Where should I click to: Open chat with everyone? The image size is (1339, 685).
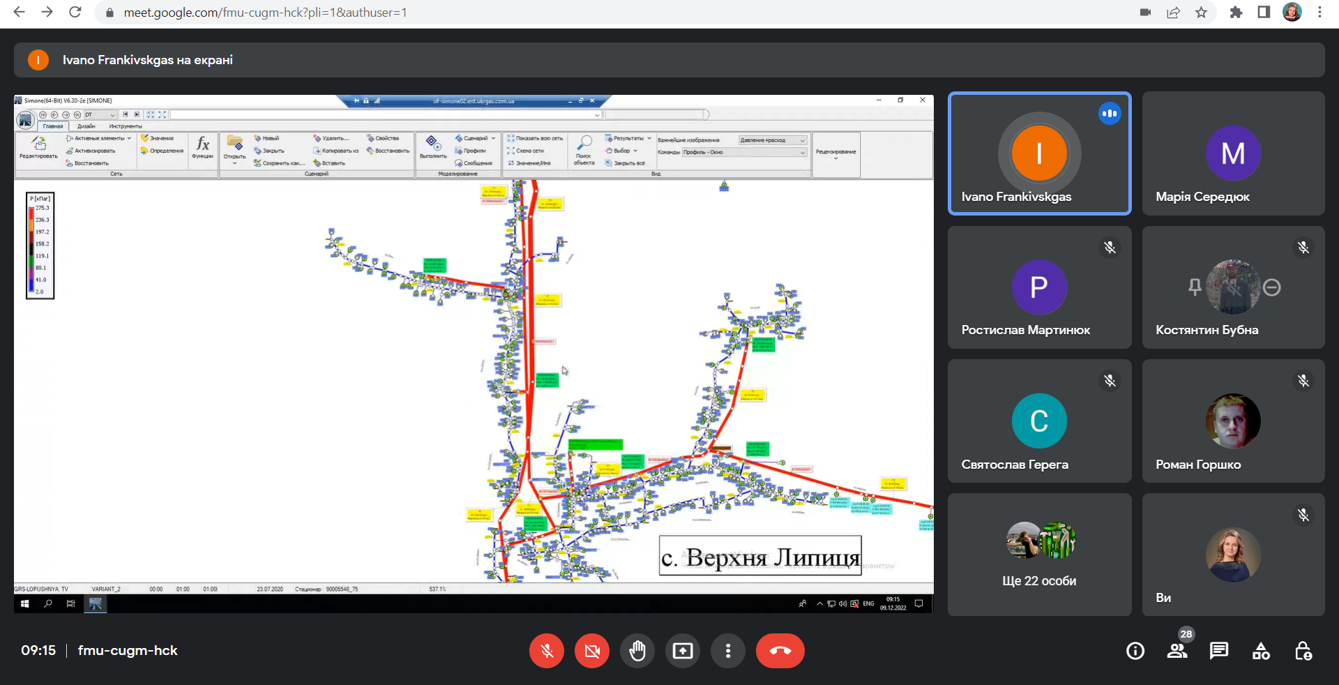click(1219, 651)
